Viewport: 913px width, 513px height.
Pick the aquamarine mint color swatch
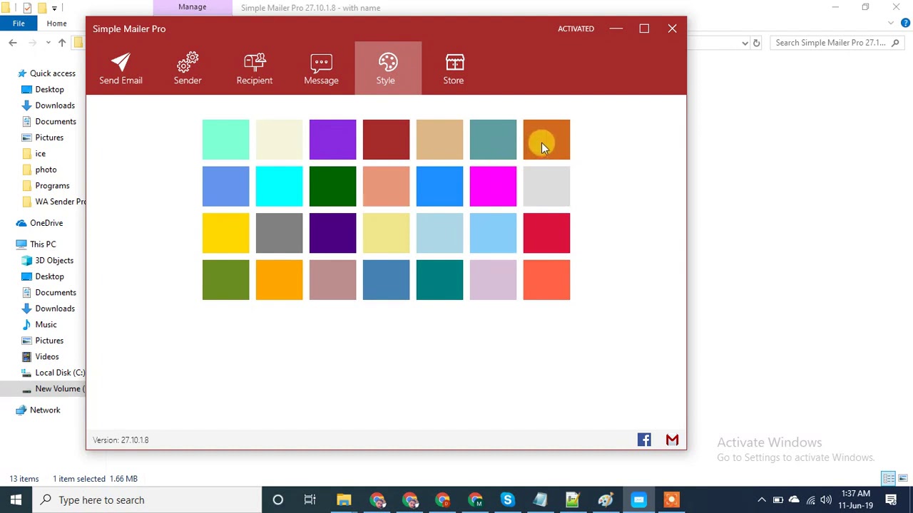225,140
